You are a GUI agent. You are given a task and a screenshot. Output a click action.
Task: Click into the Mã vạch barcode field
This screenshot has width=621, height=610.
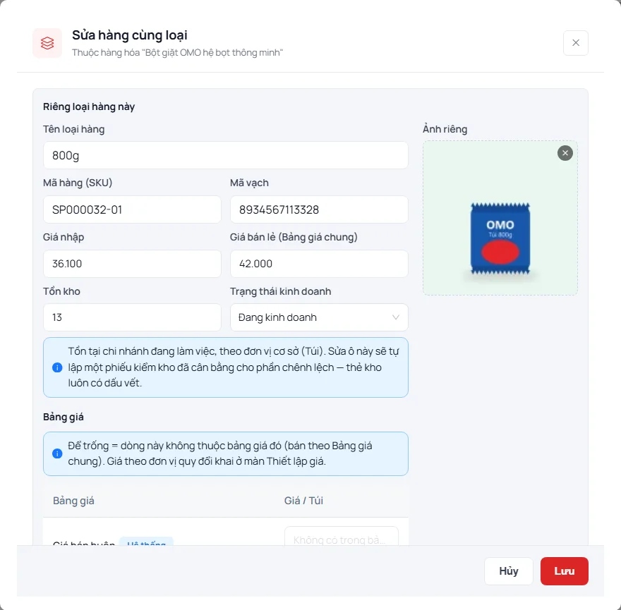(319, 209)
